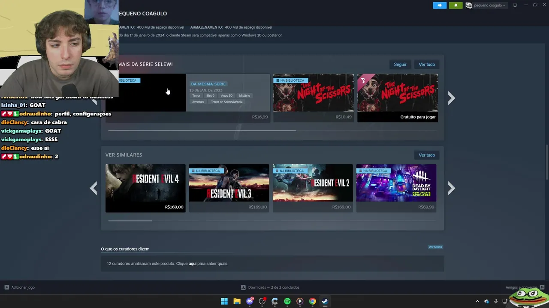Click the R$16,99 price label
The image size is (549, 308).
coord(260,117)
